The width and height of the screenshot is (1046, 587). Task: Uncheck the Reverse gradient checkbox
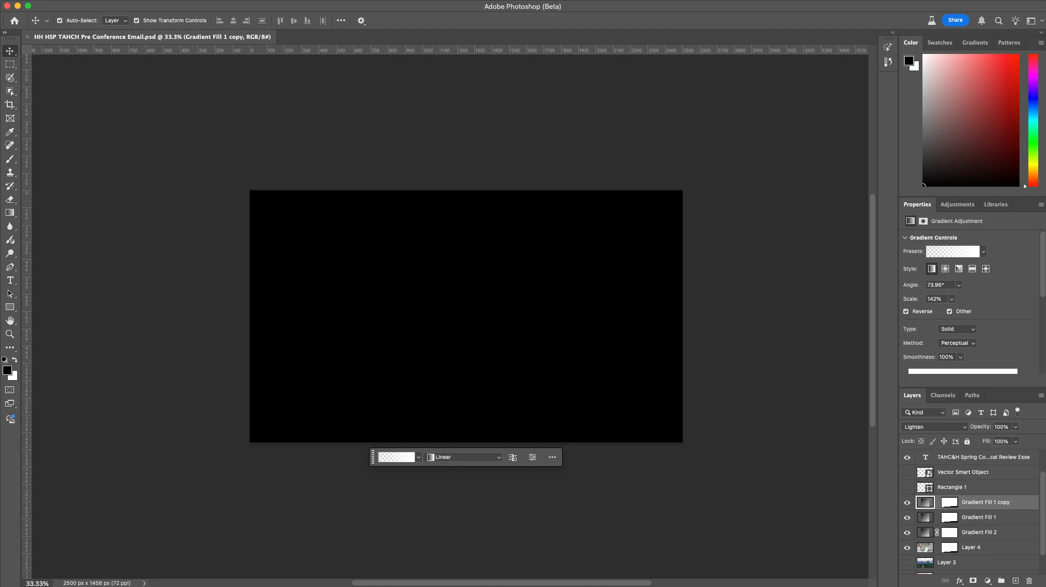point(906,312)
